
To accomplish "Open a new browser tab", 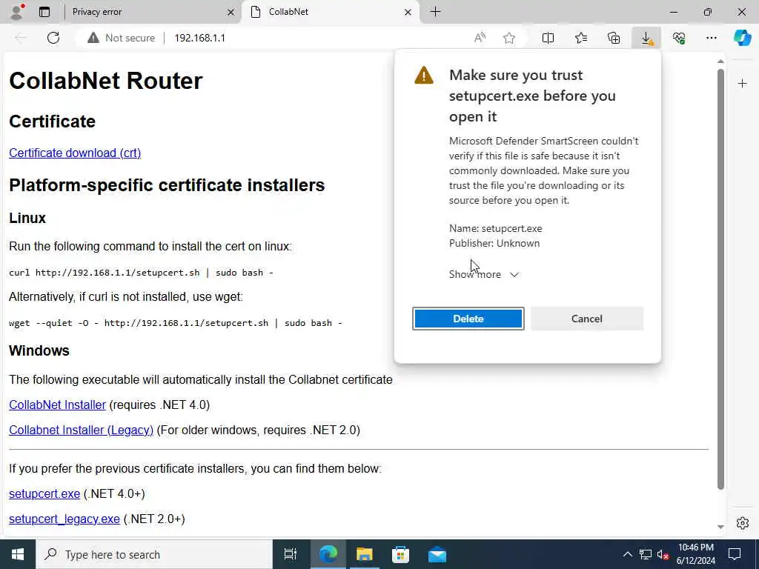I will point(435,12).
